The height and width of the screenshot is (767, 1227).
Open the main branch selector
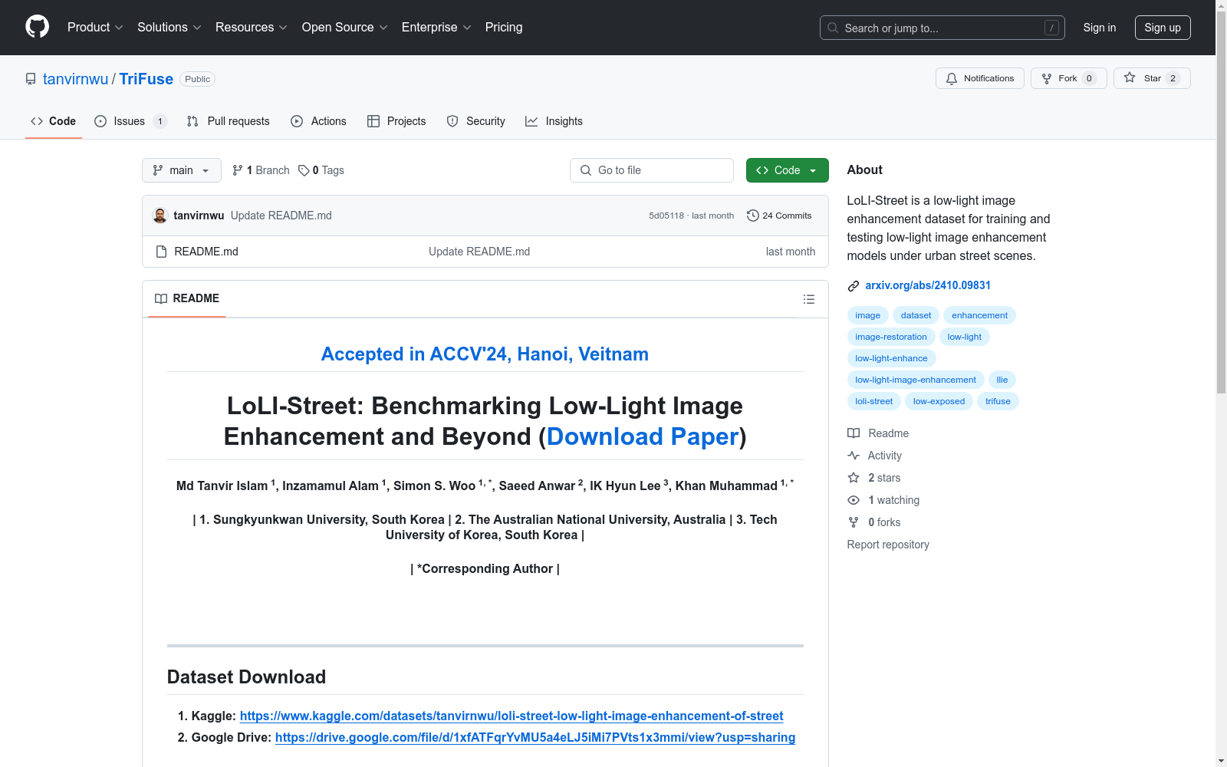[x=182, y=170]
